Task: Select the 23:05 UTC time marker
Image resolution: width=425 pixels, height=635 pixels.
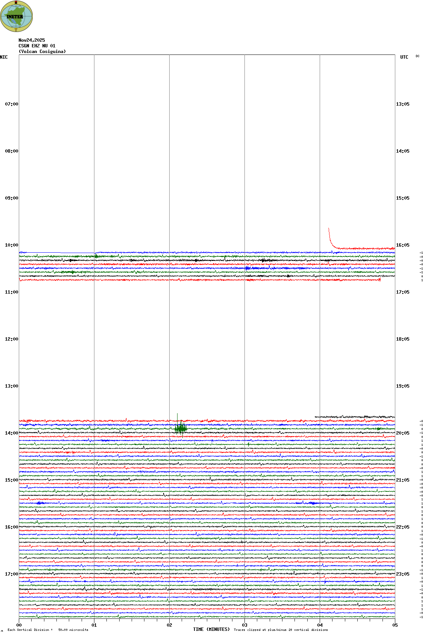Action: coord(402,574)
